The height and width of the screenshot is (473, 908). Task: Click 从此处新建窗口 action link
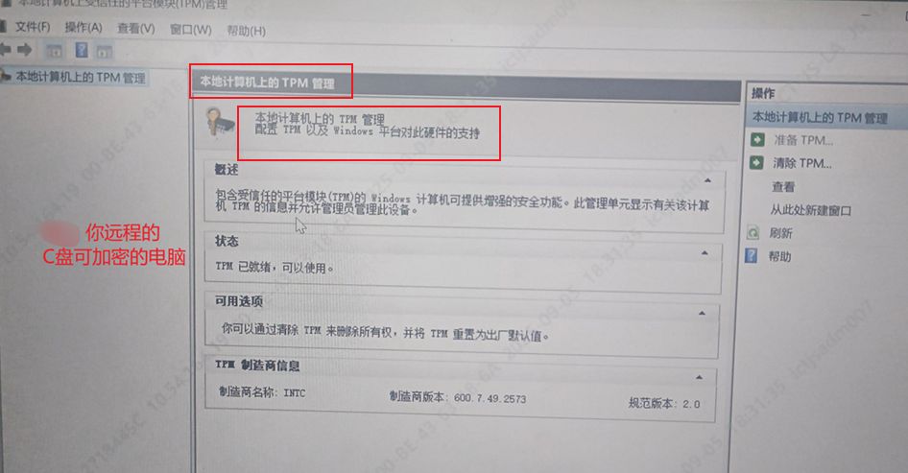click(810, 210)
